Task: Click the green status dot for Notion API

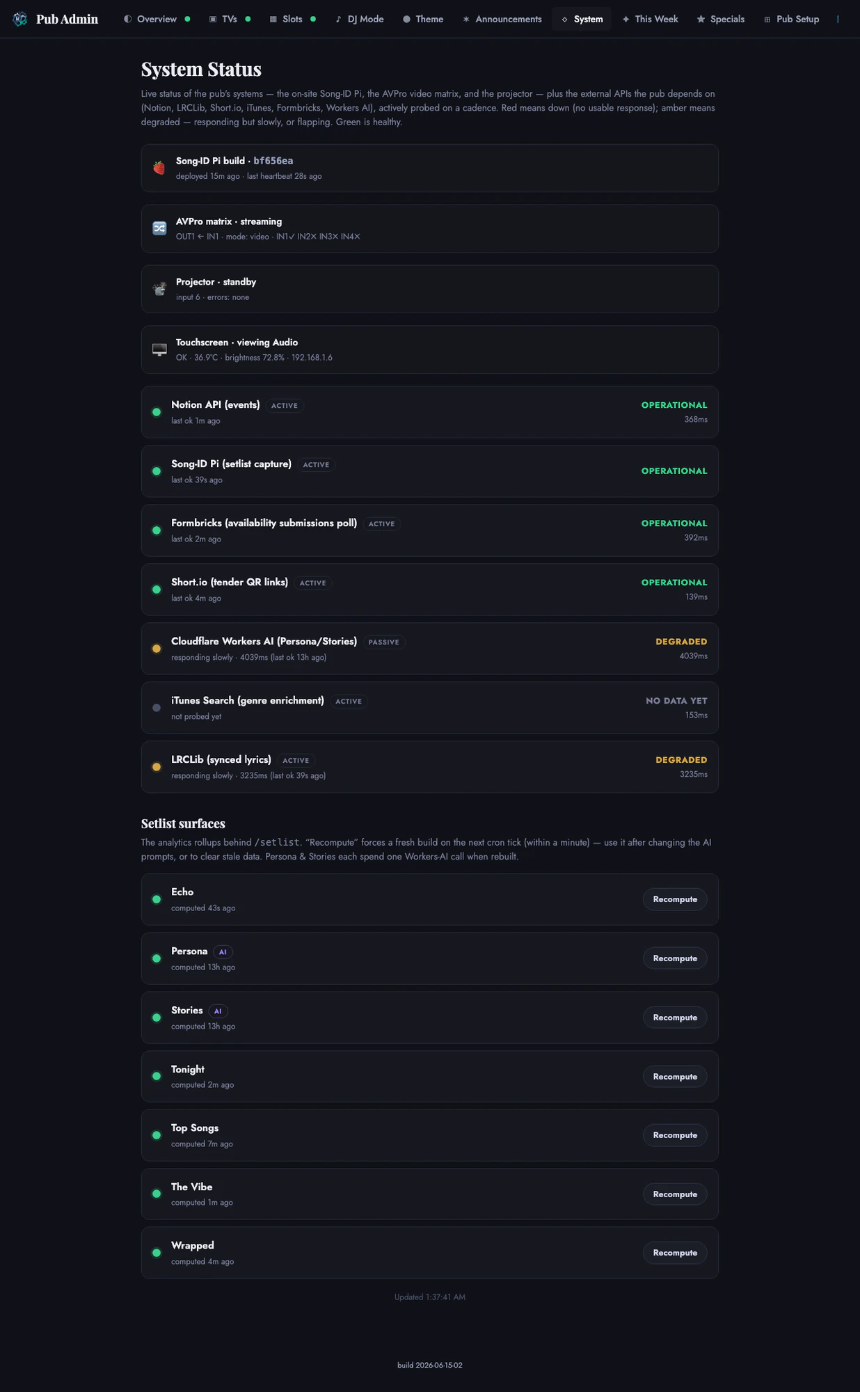Action: pyautogui.click(x=157, y=412)
